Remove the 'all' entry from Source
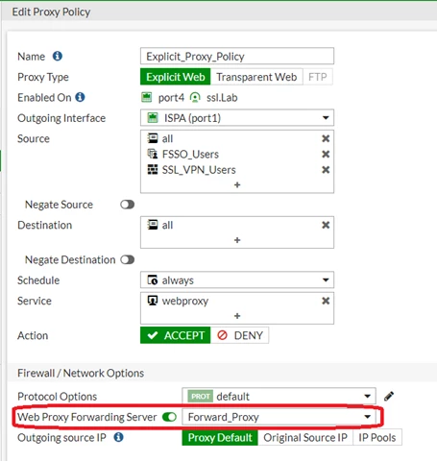This screenshot has width=437, height=462. coord(326,138)
